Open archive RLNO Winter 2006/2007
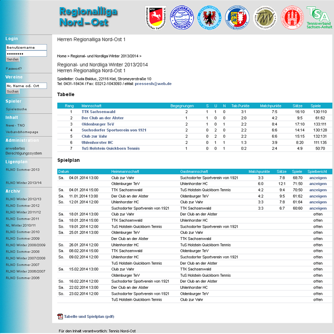This screenshot has height=334, width=334. pyautogui.click(x=26, y=271)
